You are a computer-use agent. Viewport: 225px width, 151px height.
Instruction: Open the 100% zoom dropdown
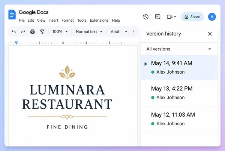60,32
